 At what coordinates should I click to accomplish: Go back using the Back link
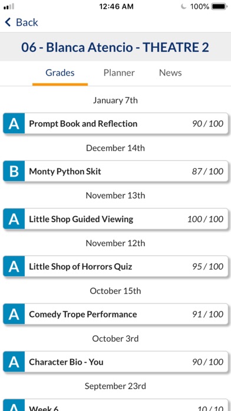click(21, 22)
